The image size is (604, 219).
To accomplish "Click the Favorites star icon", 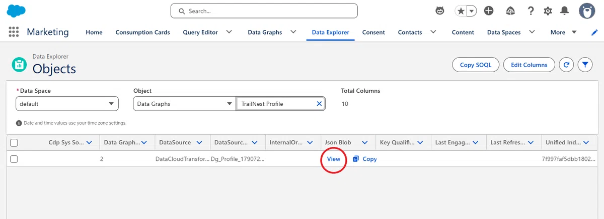I will 461,11.
